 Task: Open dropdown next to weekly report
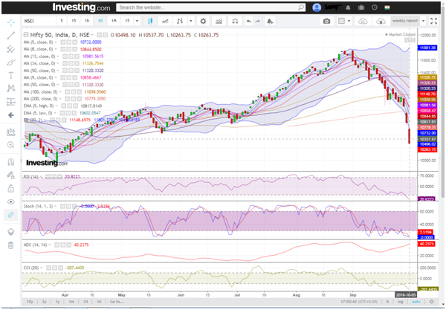tap(423, 21)
